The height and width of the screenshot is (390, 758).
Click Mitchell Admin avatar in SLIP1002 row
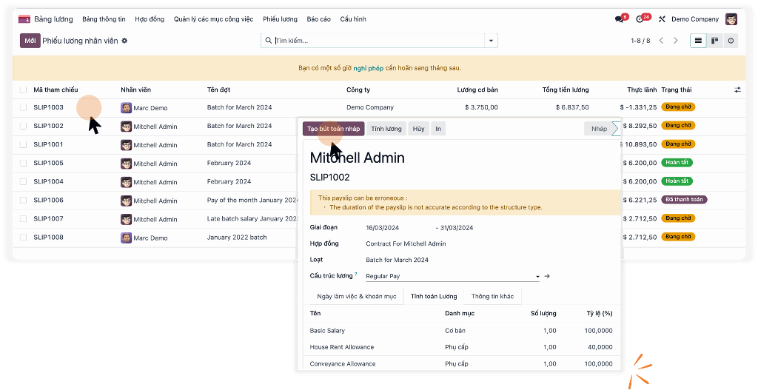pos(126,127)
